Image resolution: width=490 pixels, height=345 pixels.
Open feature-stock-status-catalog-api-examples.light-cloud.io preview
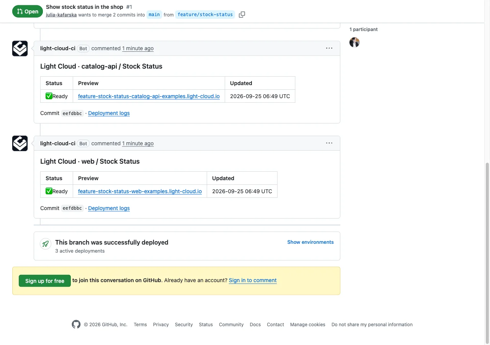(149, 96)
